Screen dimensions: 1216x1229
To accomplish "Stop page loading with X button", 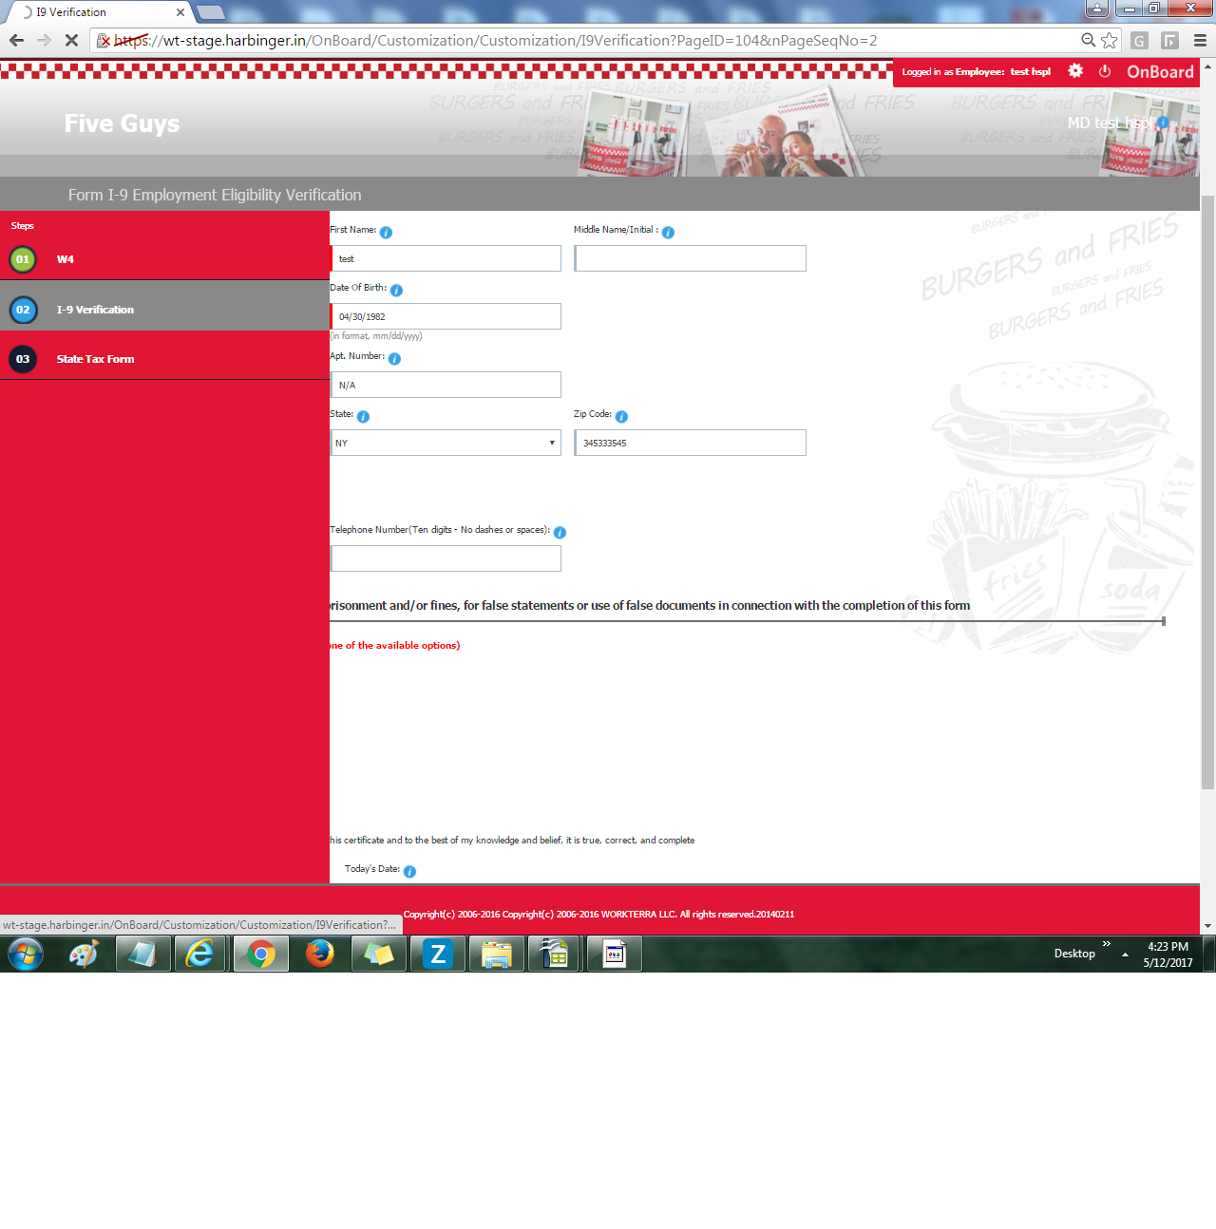I will point(71,40).
